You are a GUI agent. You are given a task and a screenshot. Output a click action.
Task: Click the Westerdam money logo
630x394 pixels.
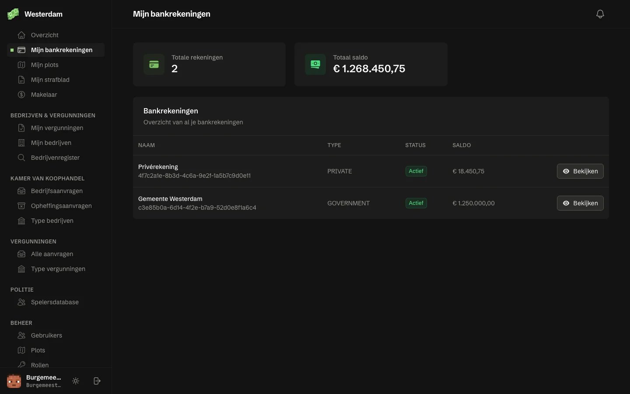tap(13, 14)
